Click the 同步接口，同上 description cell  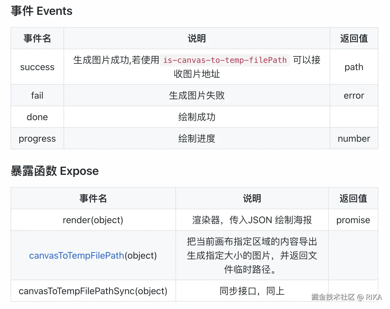pos(252,291)
